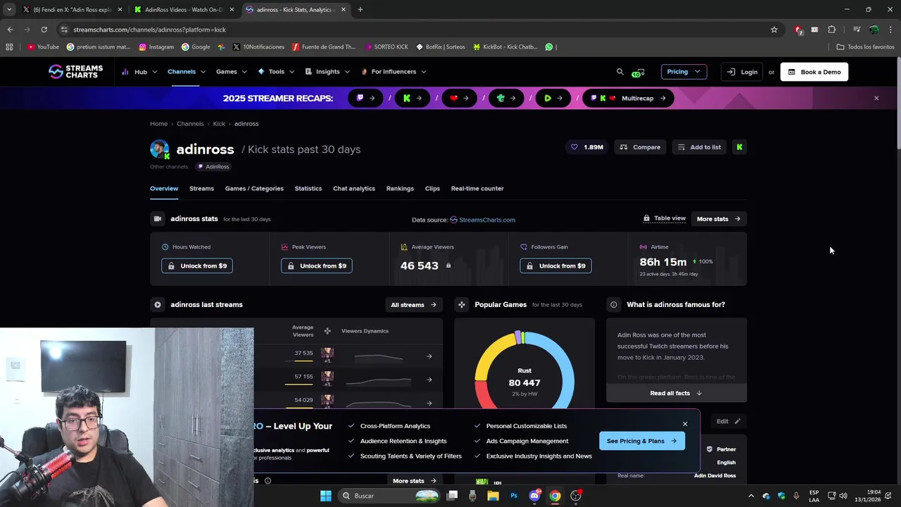Expand Read all facts
This screenshot has height=507, width=901.
pos(676,393)
